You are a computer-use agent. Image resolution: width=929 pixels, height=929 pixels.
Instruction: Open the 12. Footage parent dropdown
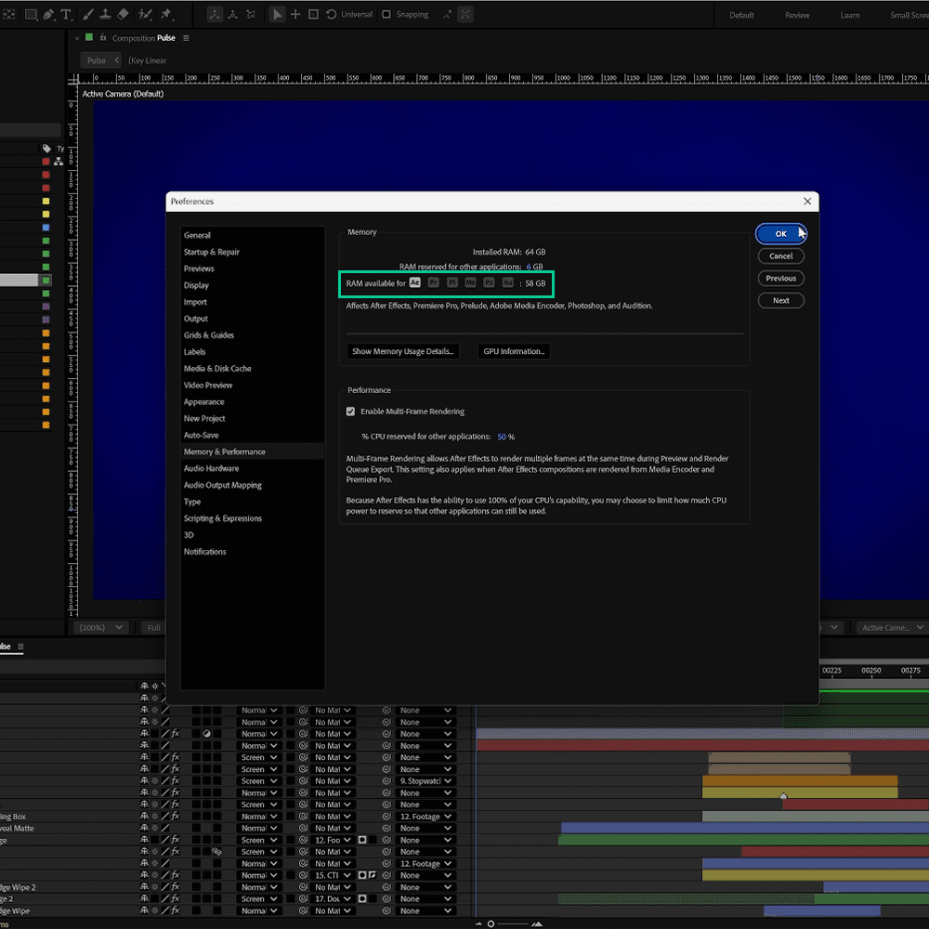pos(424,816)
